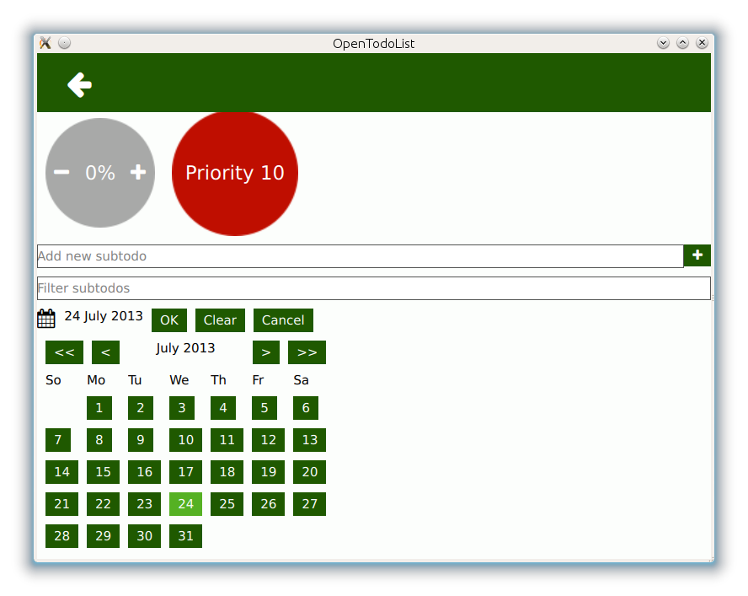748x596 pixels.
Task: Clear the selected due date
Action: click(x=220, y=320)
